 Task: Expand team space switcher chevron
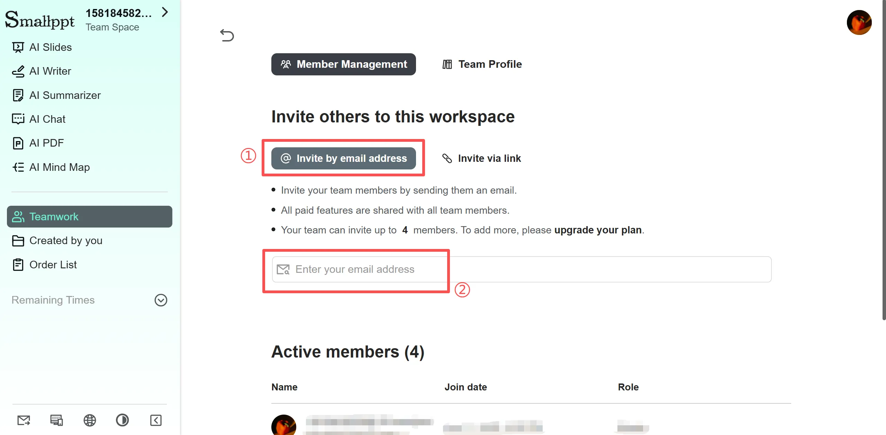tap(165, 12)
